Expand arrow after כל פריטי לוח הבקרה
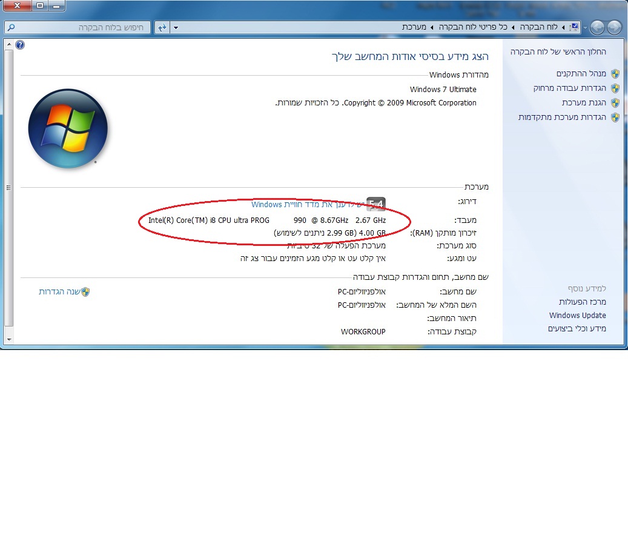The image size is (628, 550). [432, 27]
